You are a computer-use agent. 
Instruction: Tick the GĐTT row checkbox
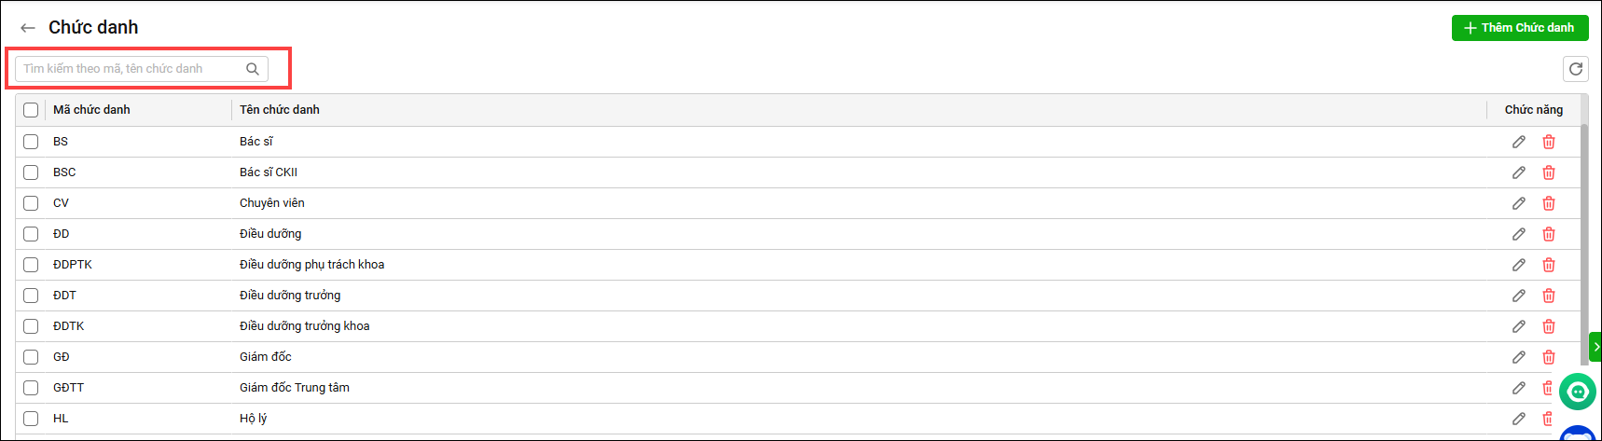tap(31, 388)
